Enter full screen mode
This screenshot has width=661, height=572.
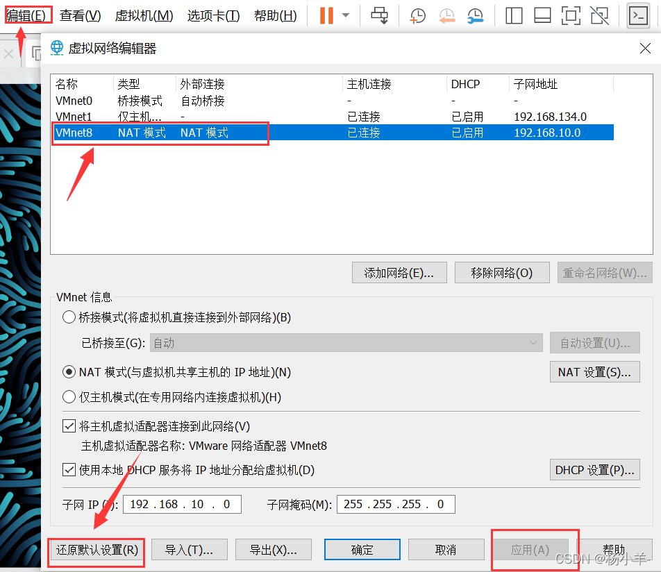coord(571,15)
